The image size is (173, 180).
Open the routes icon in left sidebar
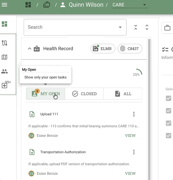click(5, 43)
